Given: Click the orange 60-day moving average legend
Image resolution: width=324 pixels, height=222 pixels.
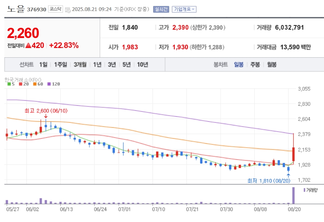Looking at the screenshot, I should point(38,84).
